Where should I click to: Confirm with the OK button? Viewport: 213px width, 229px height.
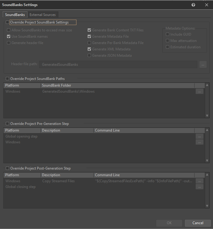169,223
